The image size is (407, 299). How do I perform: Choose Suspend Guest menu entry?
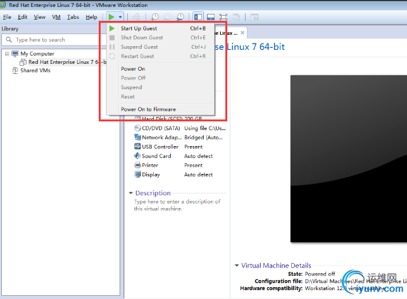pos(161,47)
